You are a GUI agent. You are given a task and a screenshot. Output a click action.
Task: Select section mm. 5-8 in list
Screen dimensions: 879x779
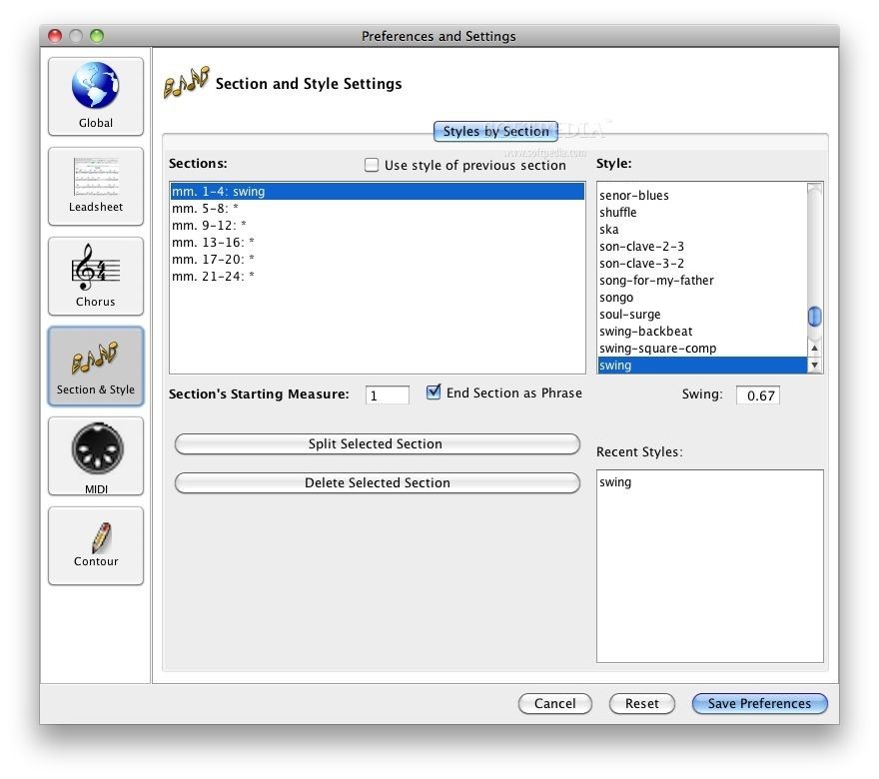click(x=206, y=209)
